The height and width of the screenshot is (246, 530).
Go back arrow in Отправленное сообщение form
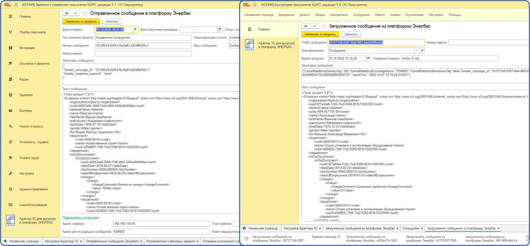click(67, 13)
